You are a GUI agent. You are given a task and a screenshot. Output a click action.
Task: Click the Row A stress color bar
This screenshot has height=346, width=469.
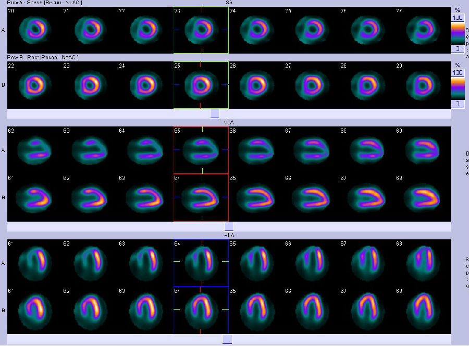tap(457, 33)
